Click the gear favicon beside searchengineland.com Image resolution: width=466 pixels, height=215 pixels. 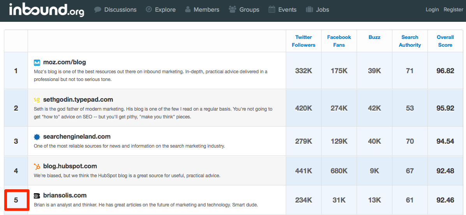click(x=37, y=137)
